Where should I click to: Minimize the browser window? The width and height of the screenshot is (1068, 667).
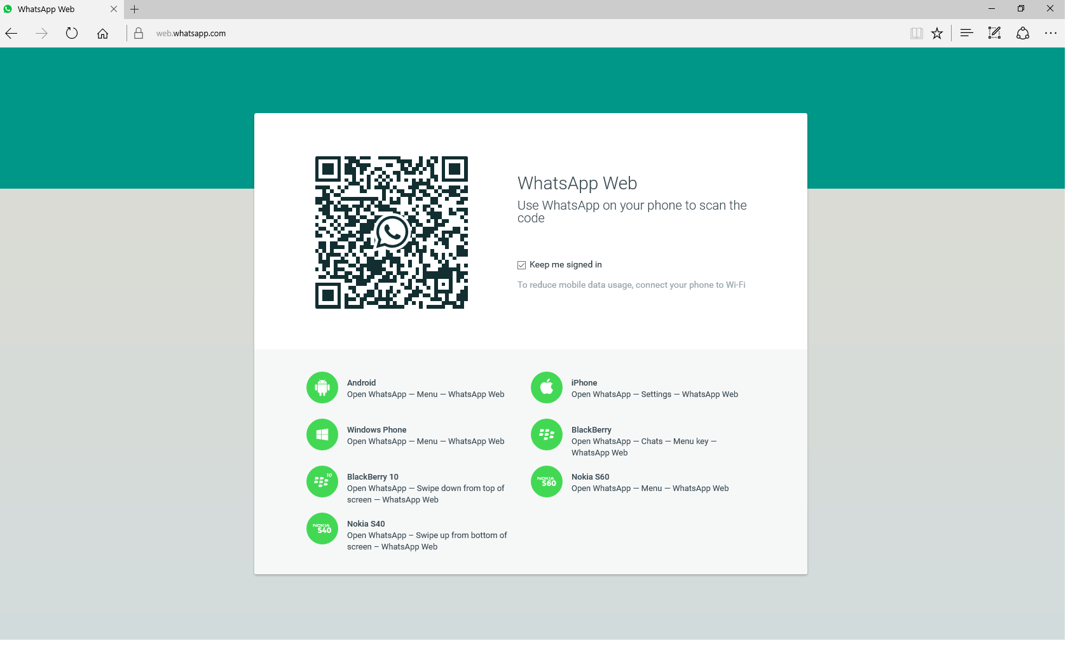(x=991, y=9)
